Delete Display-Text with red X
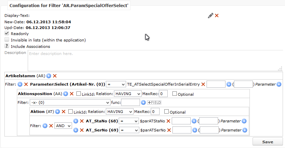Screen dimensions: 285x148 [217, 16]
